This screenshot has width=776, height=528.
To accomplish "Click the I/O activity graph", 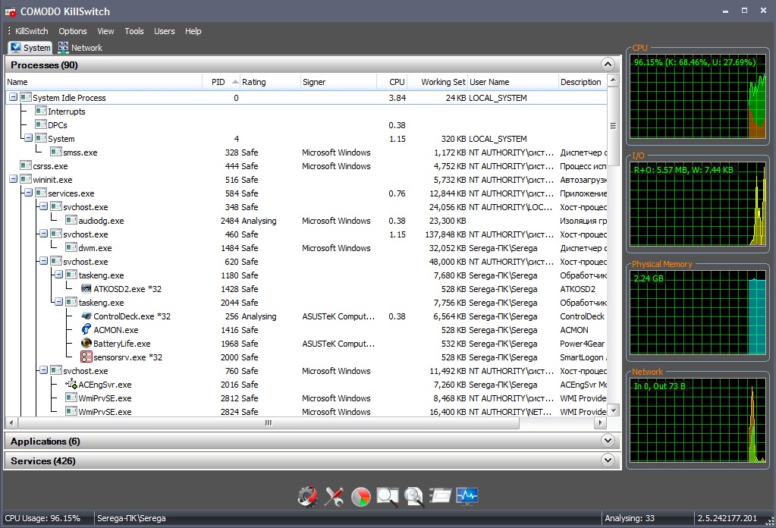I will (698, 204).
